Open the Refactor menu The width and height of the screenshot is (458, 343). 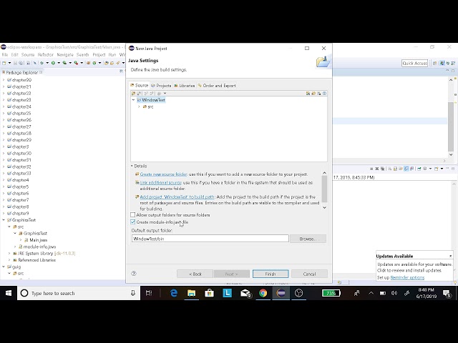[x=46, y=54]
